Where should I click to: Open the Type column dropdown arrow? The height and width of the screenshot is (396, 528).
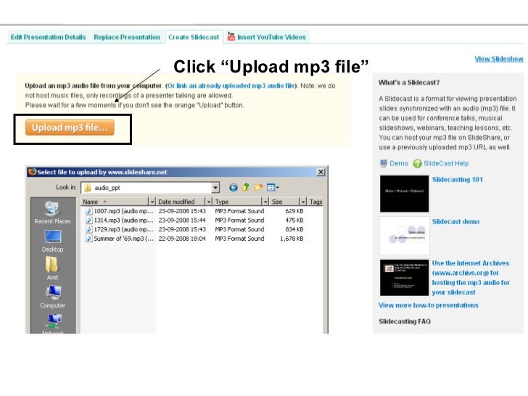pos(265,202)
